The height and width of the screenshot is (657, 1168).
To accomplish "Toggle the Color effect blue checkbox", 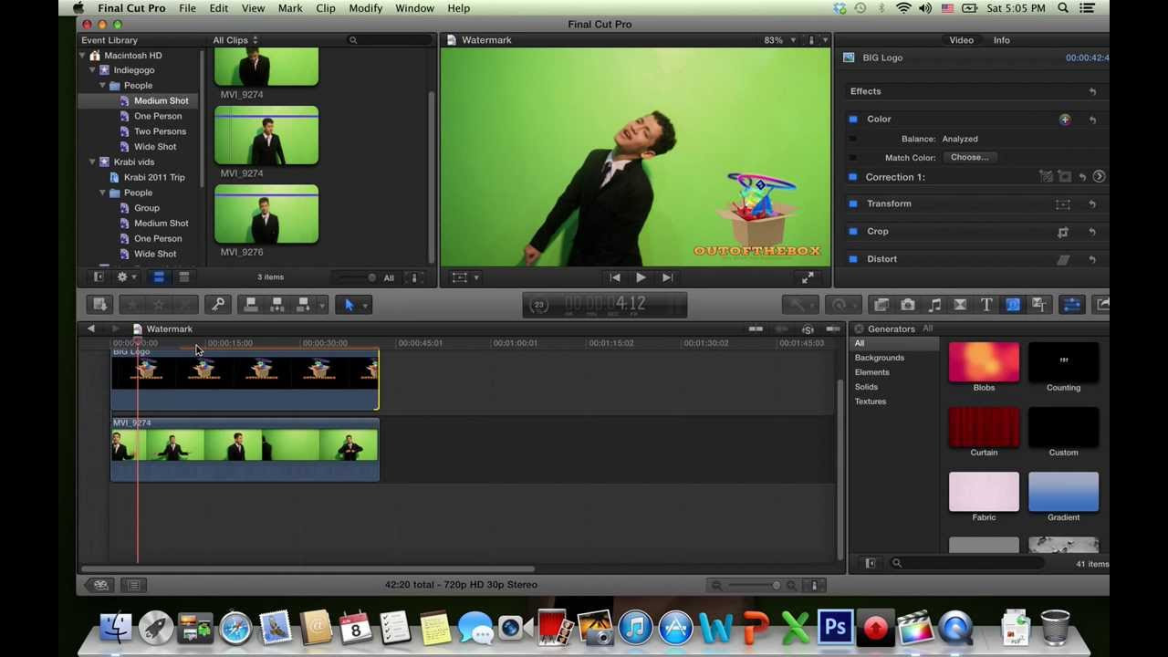I will (853, 120).
